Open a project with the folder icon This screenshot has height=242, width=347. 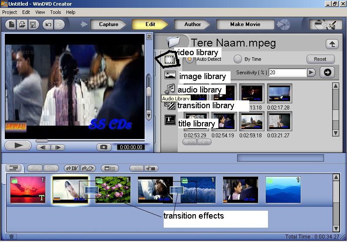tap(22, 24)
